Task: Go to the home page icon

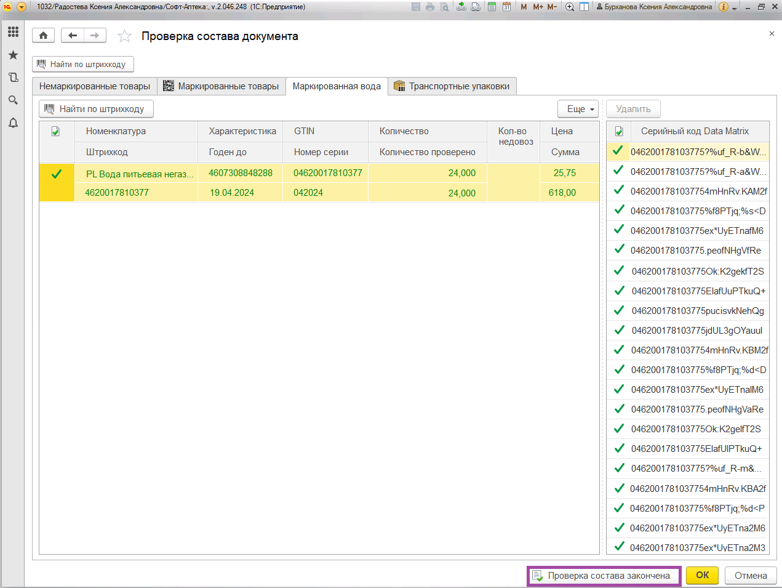Action: pos(43,36)
